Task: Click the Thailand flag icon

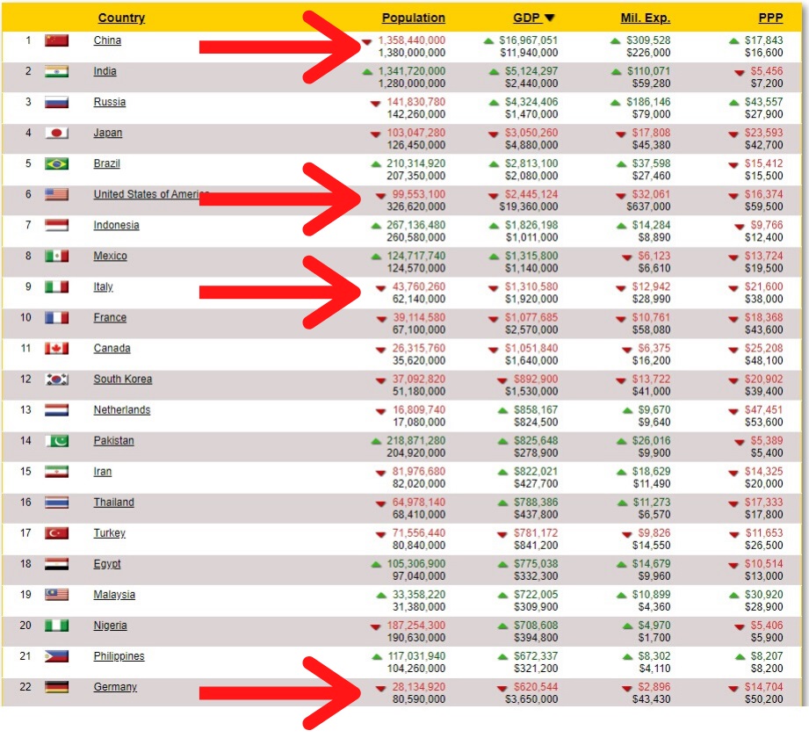Action: tap(56, 503)
